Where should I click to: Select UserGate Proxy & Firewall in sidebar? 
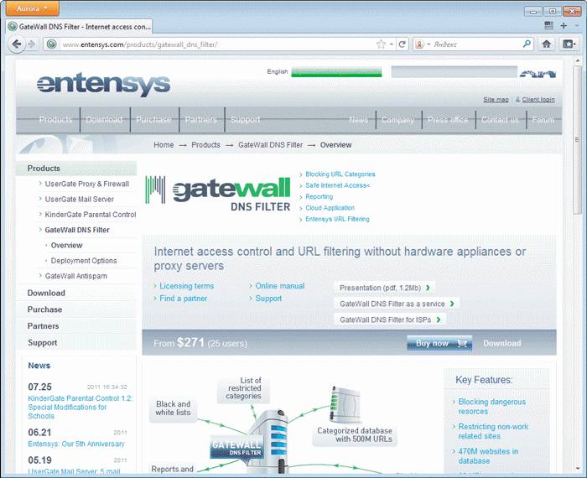[x=87, y=184]
